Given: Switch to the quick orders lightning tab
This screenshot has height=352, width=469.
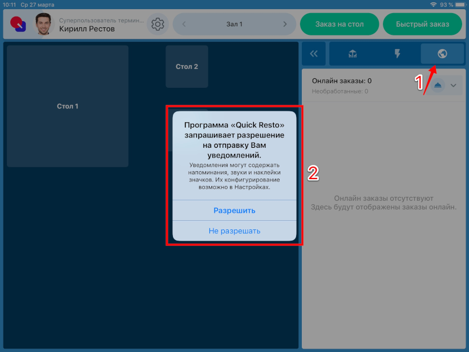Looking at the screenshot, I should click(x=397, y=54).
